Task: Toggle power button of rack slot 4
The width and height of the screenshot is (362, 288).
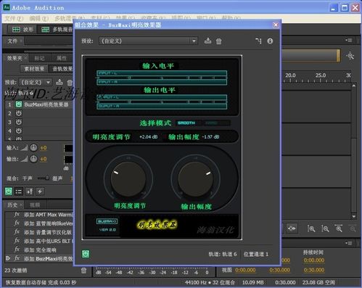Action: (x=19, y=131)
